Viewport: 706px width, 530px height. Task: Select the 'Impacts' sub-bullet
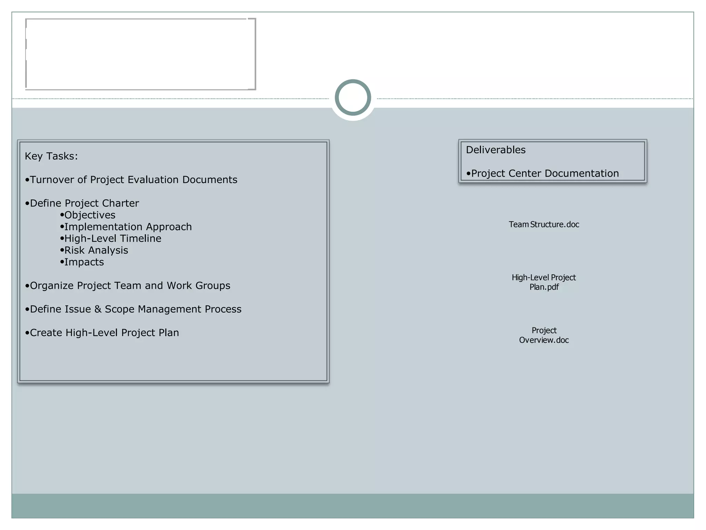pos(82,262)
